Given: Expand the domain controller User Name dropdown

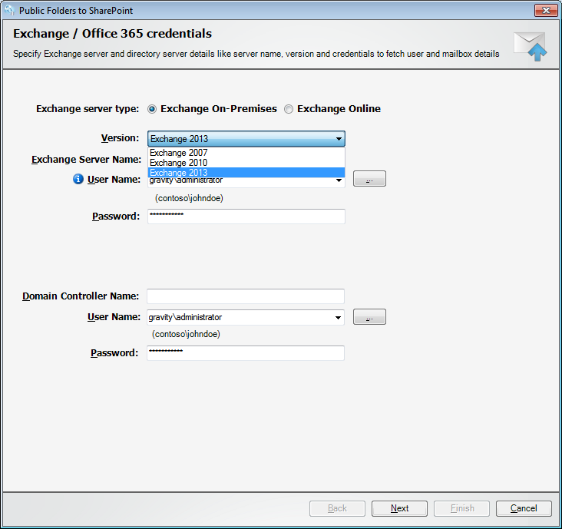Looking at the screenshot, I should (x=338, y=318).
